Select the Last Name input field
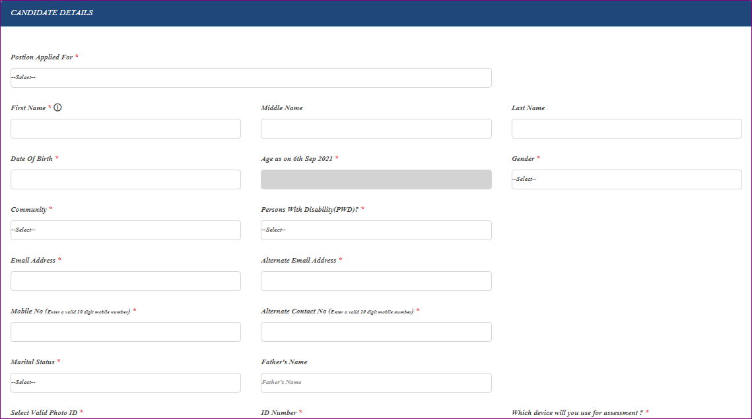The image size is (752, 419). point(626,129)
